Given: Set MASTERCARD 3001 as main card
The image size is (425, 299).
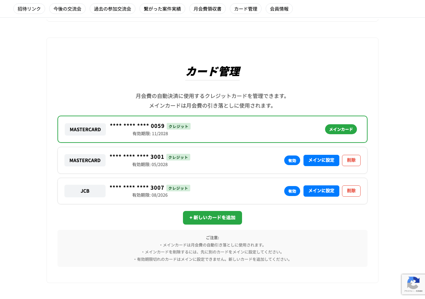Looking at the screenshot, I should pos(321,160).
